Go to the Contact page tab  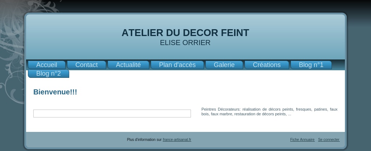[x=86, y=65]
